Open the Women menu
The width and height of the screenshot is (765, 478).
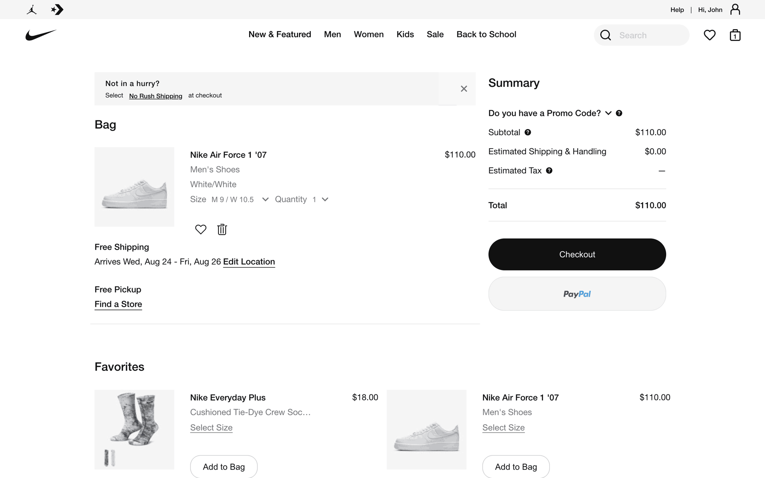coord(369,34)
